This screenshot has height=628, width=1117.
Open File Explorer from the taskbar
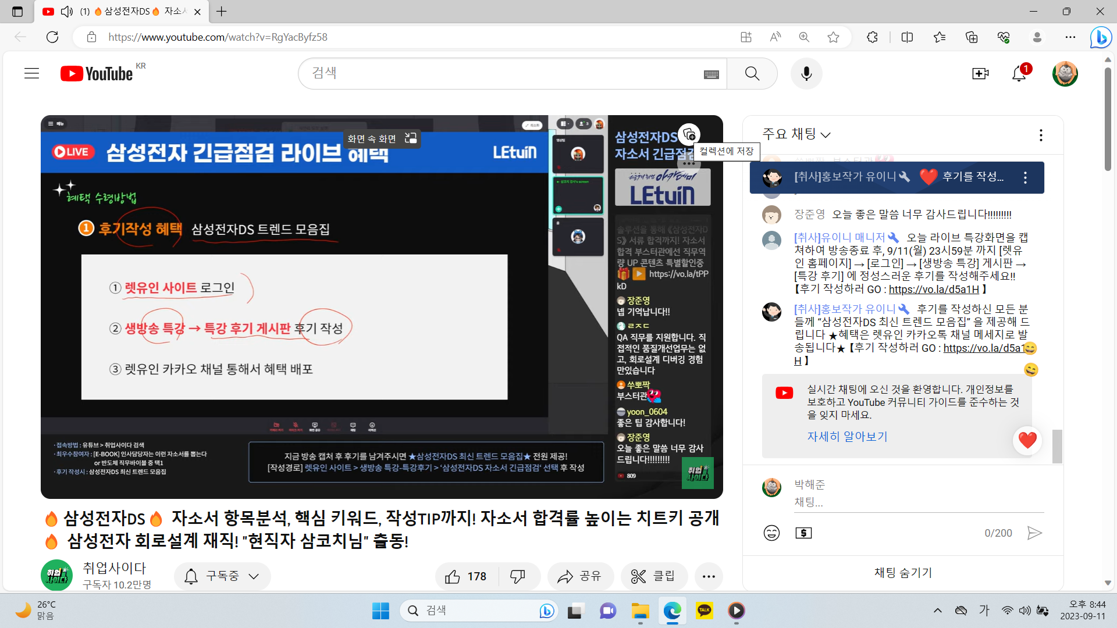(x=640, y=611)
